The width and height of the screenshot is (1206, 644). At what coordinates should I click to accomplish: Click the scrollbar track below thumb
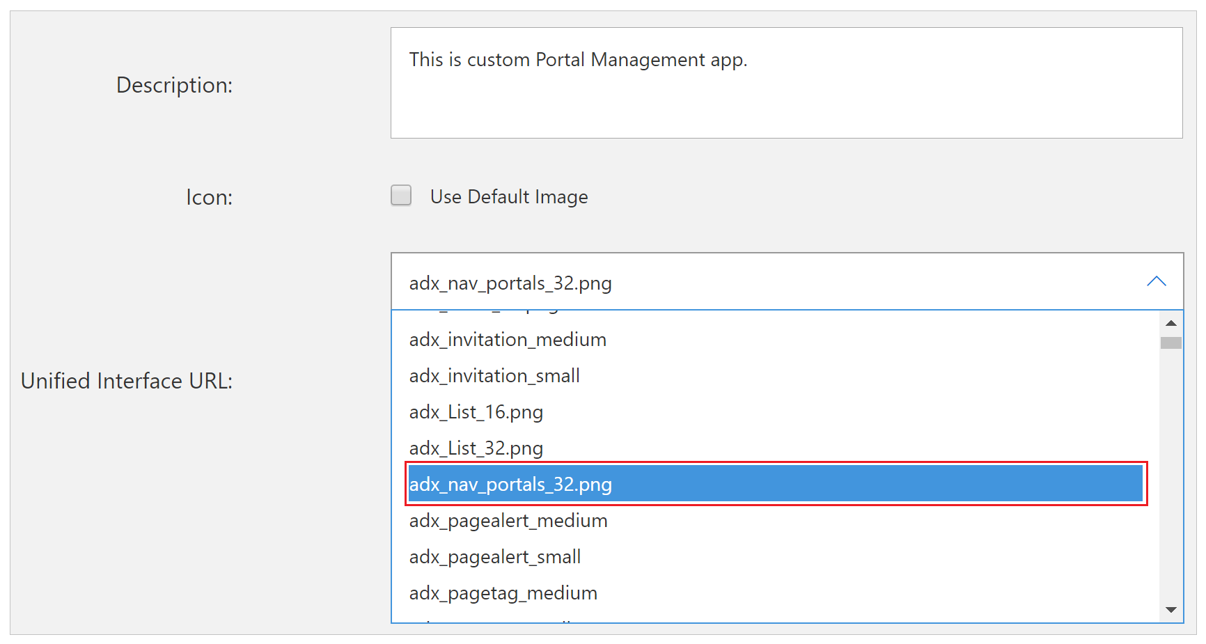click(1171, 476)
